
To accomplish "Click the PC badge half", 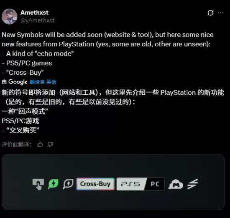I will click(155, 184).
